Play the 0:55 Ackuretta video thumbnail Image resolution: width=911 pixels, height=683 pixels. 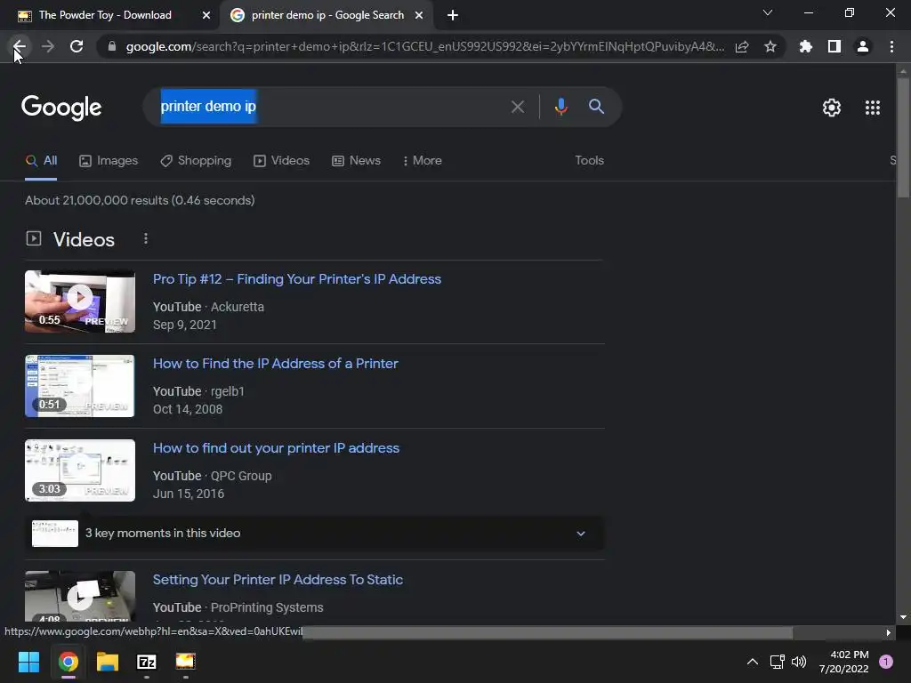[x=79, y=301]
